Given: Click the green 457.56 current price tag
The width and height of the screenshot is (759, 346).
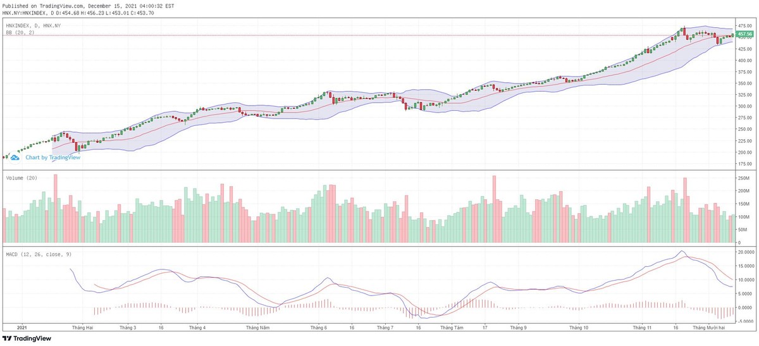Looking at the screenshot, I should (745, 35).
